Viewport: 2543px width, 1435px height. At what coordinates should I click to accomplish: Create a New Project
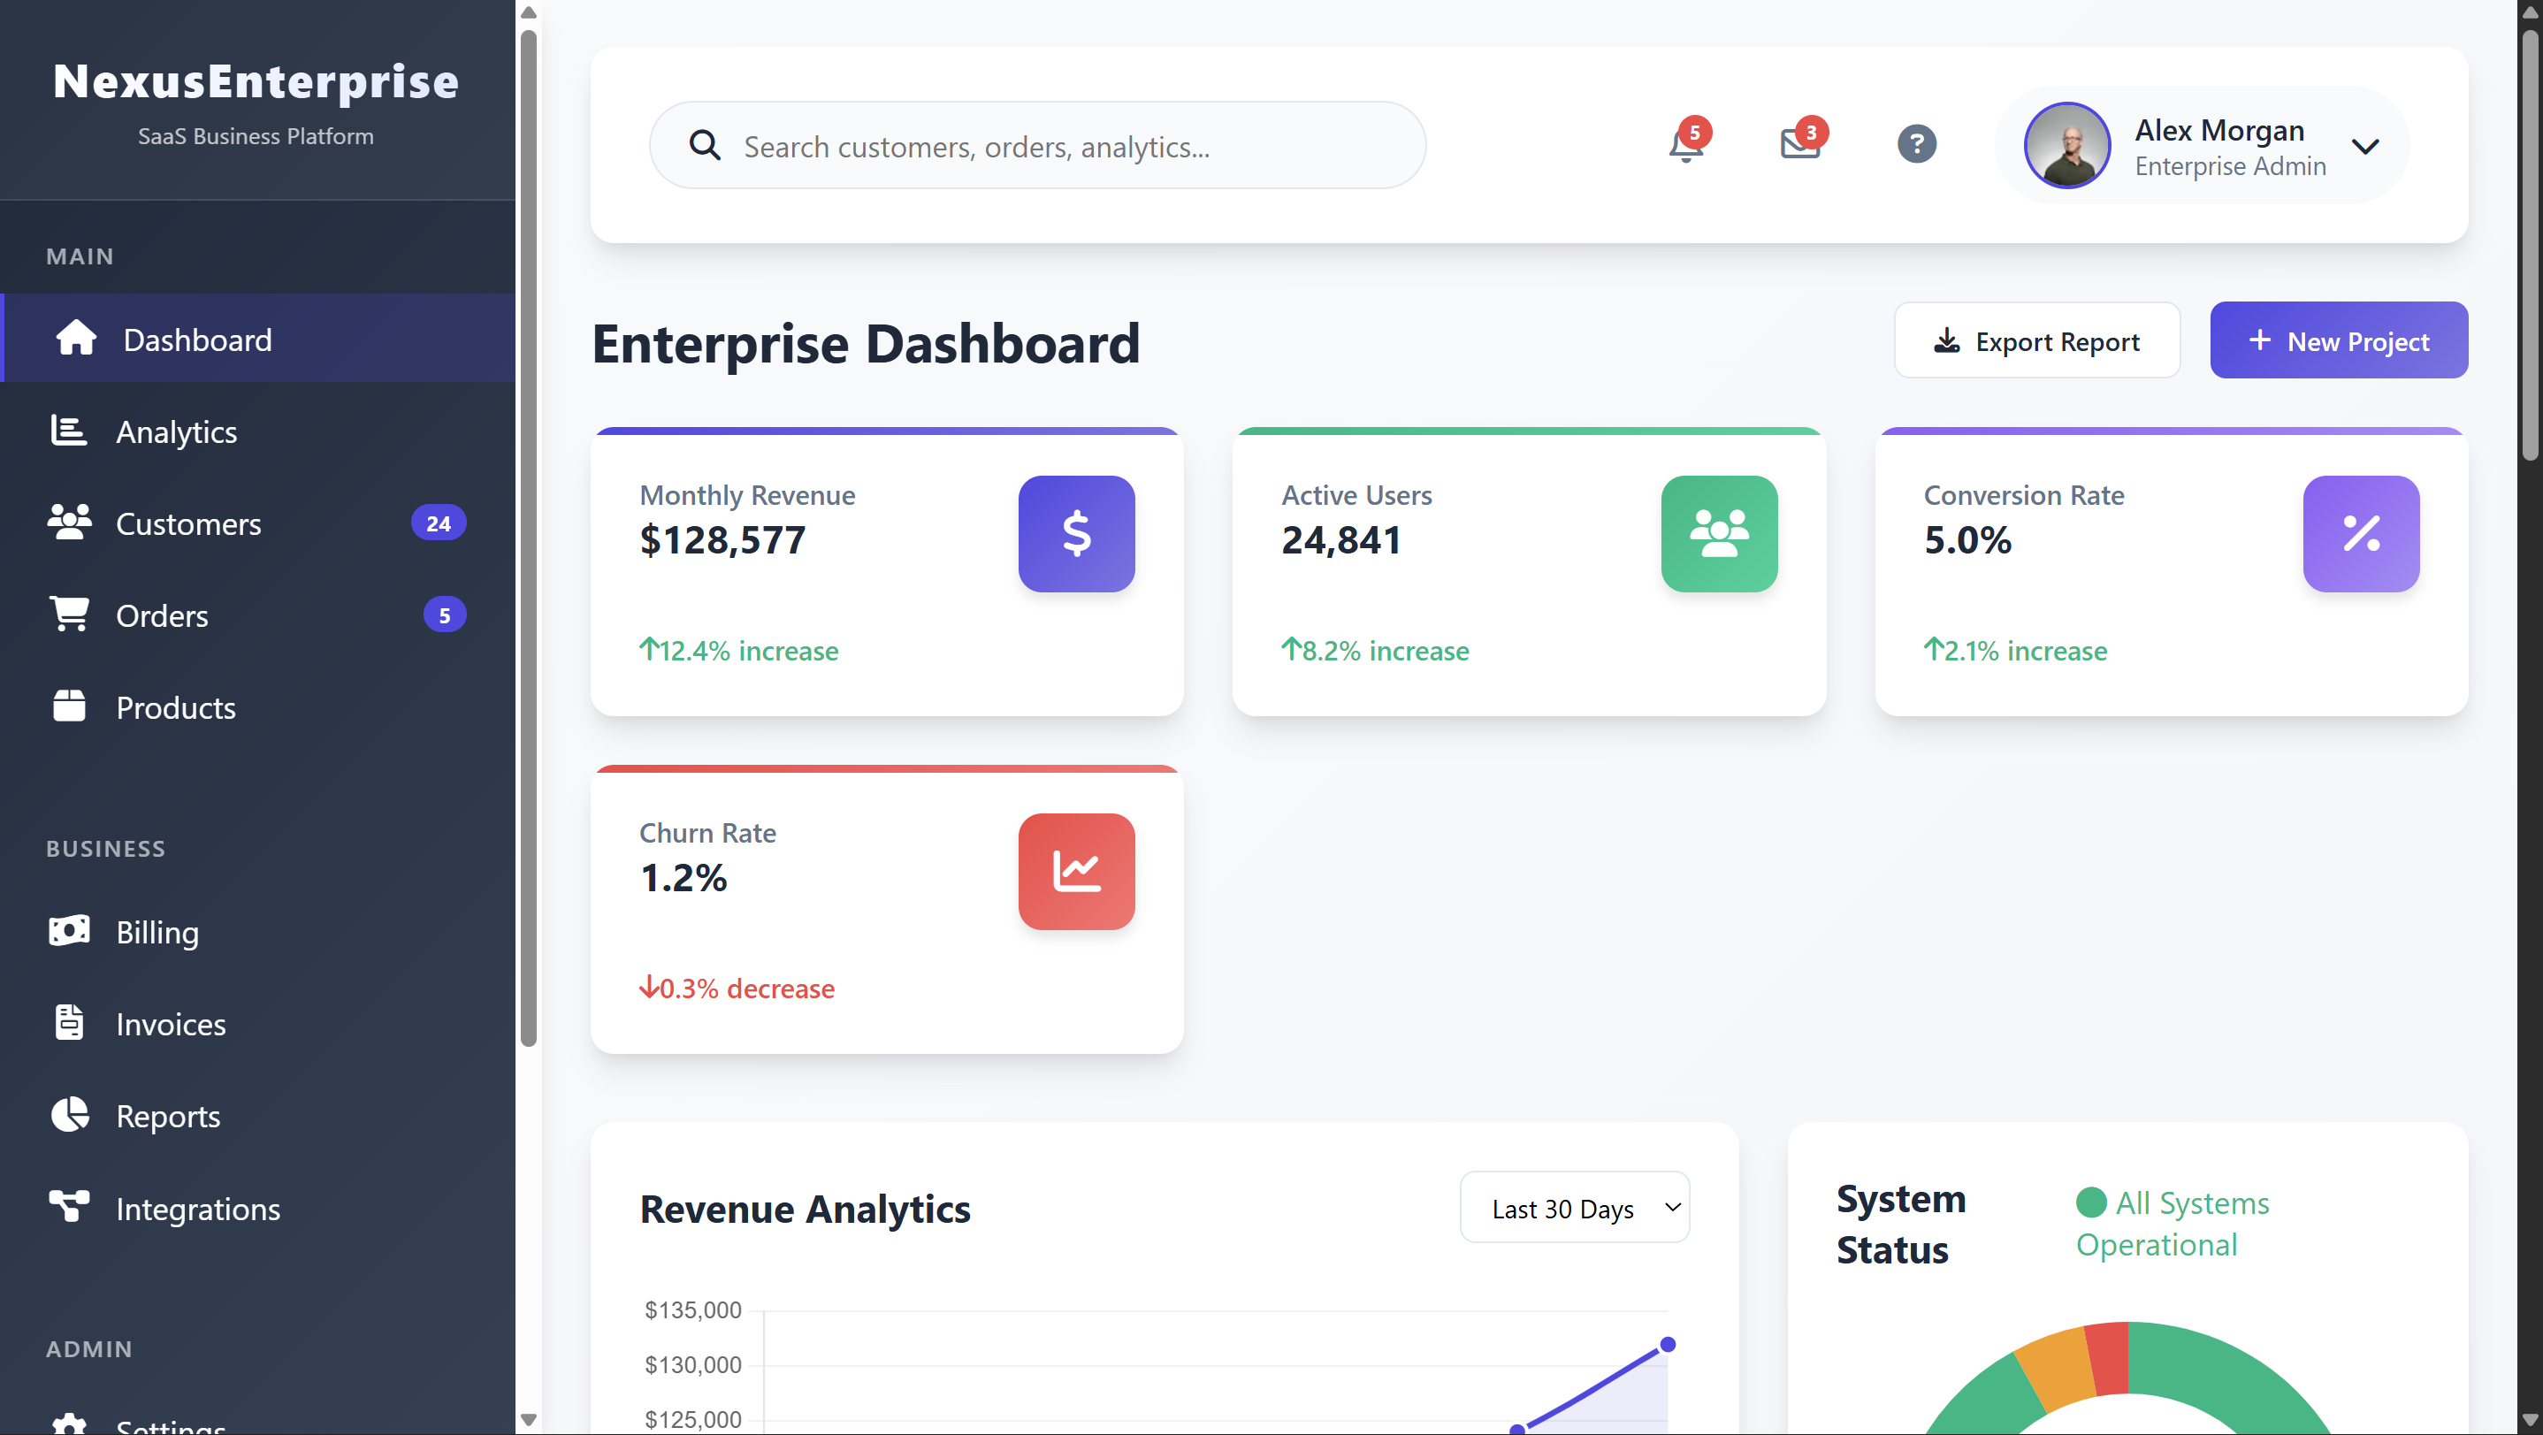click(x=2339, y=340)
